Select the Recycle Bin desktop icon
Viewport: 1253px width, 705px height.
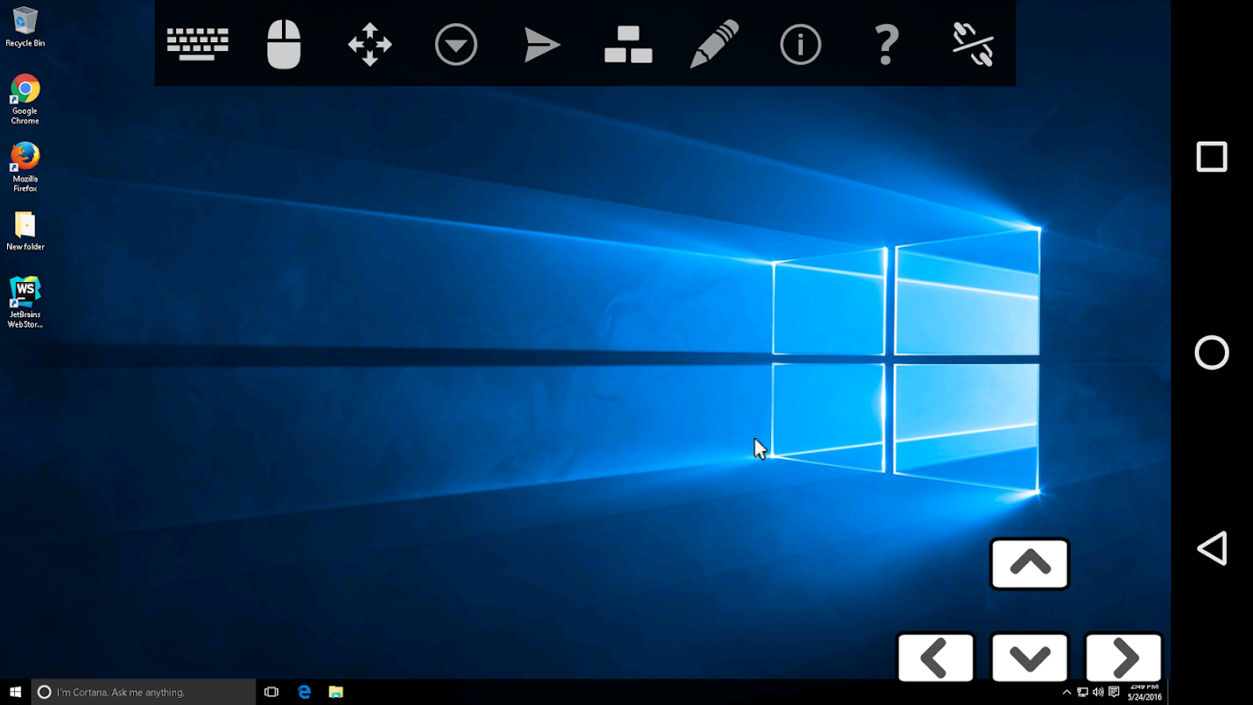25,26
